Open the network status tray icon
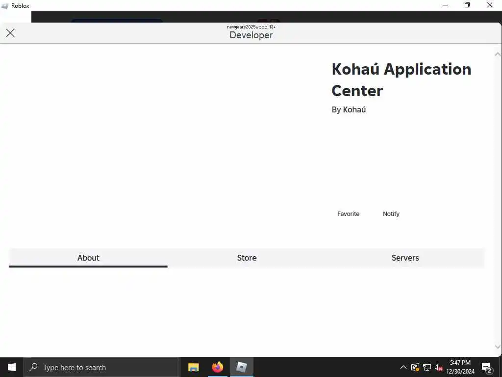The width and height of the screenshot is (502, 377). [x=427, y=367]
